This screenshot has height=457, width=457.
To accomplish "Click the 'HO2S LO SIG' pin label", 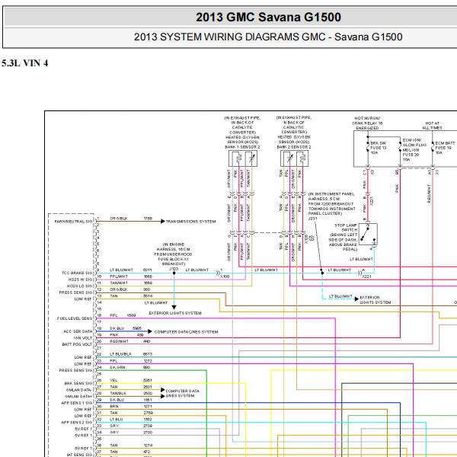I will coord(79,286).
